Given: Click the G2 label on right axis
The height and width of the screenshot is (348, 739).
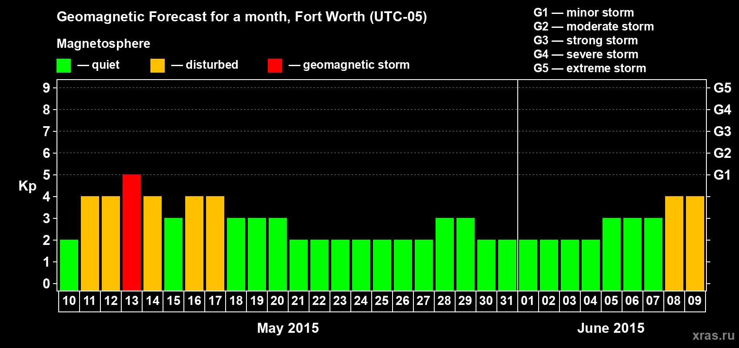Looking at the screenshot, I should pos(722,153).
